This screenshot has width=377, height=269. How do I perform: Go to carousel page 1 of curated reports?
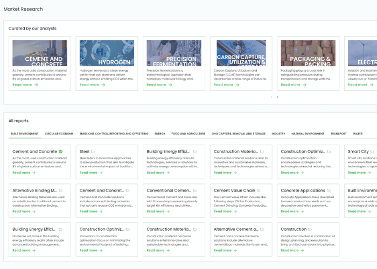click(271, 97)
